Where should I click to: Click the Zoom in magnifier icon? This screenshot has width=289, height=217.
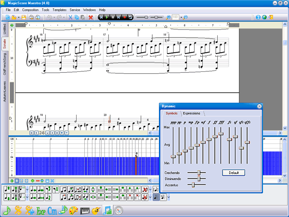168,17
